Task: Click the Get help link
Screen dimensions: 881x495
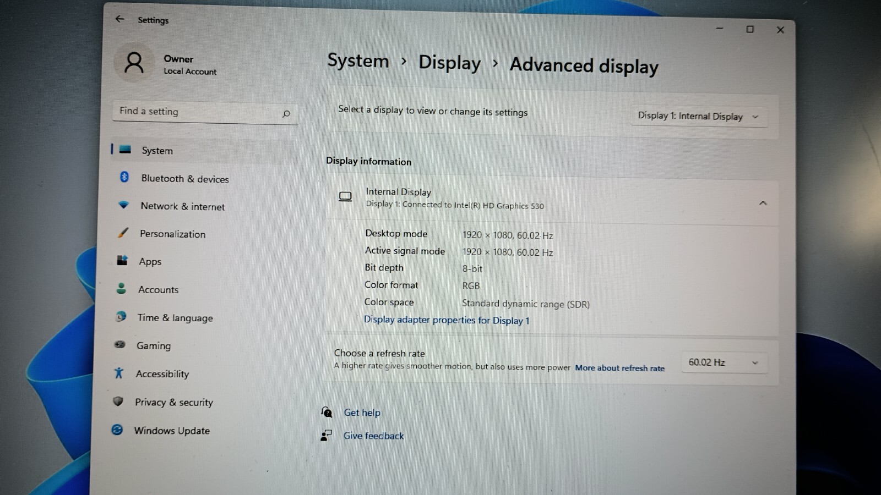Action: pyautogui.click(x=362, y=413)
